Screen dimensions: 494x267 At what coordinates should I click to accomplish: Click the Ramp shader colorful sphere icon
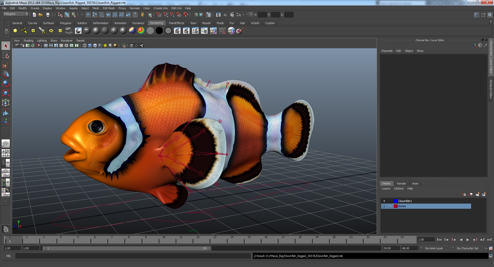141,31
